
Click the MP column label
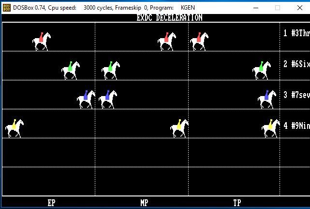coord(144,203)
